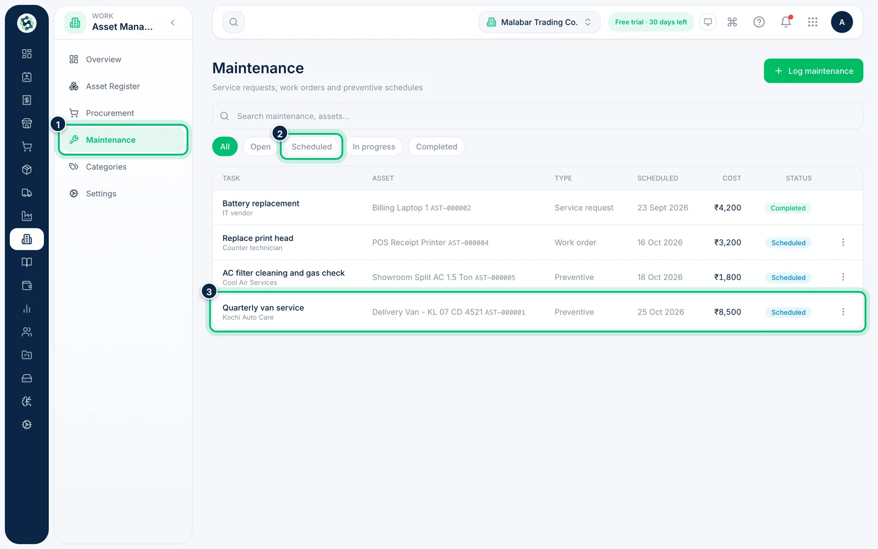Open the open-book icon in the rail
The image size is (878, 549).
[x=26, y=262]
